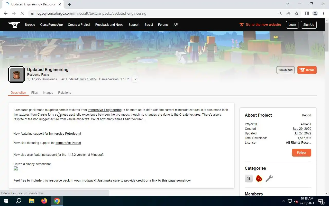Open the Support nav item
This screenshot has height=206, width=329.
tap(134, 25)
